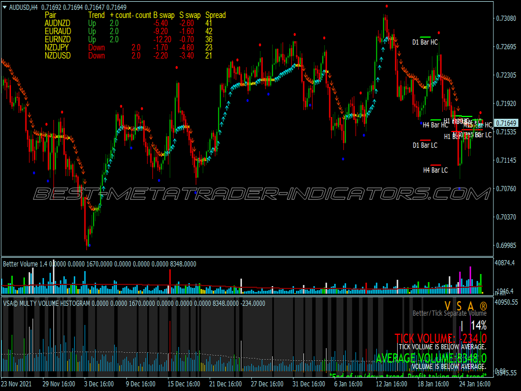Click the '23 Nov 2021' date label

pyautogui.click(x=16, y=383)
